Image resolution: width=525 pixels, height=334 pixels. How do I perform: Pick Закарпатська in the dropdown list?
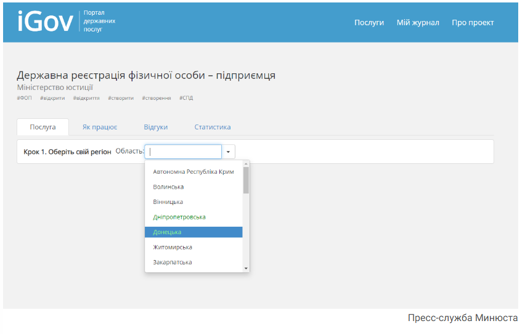point(172,263)
